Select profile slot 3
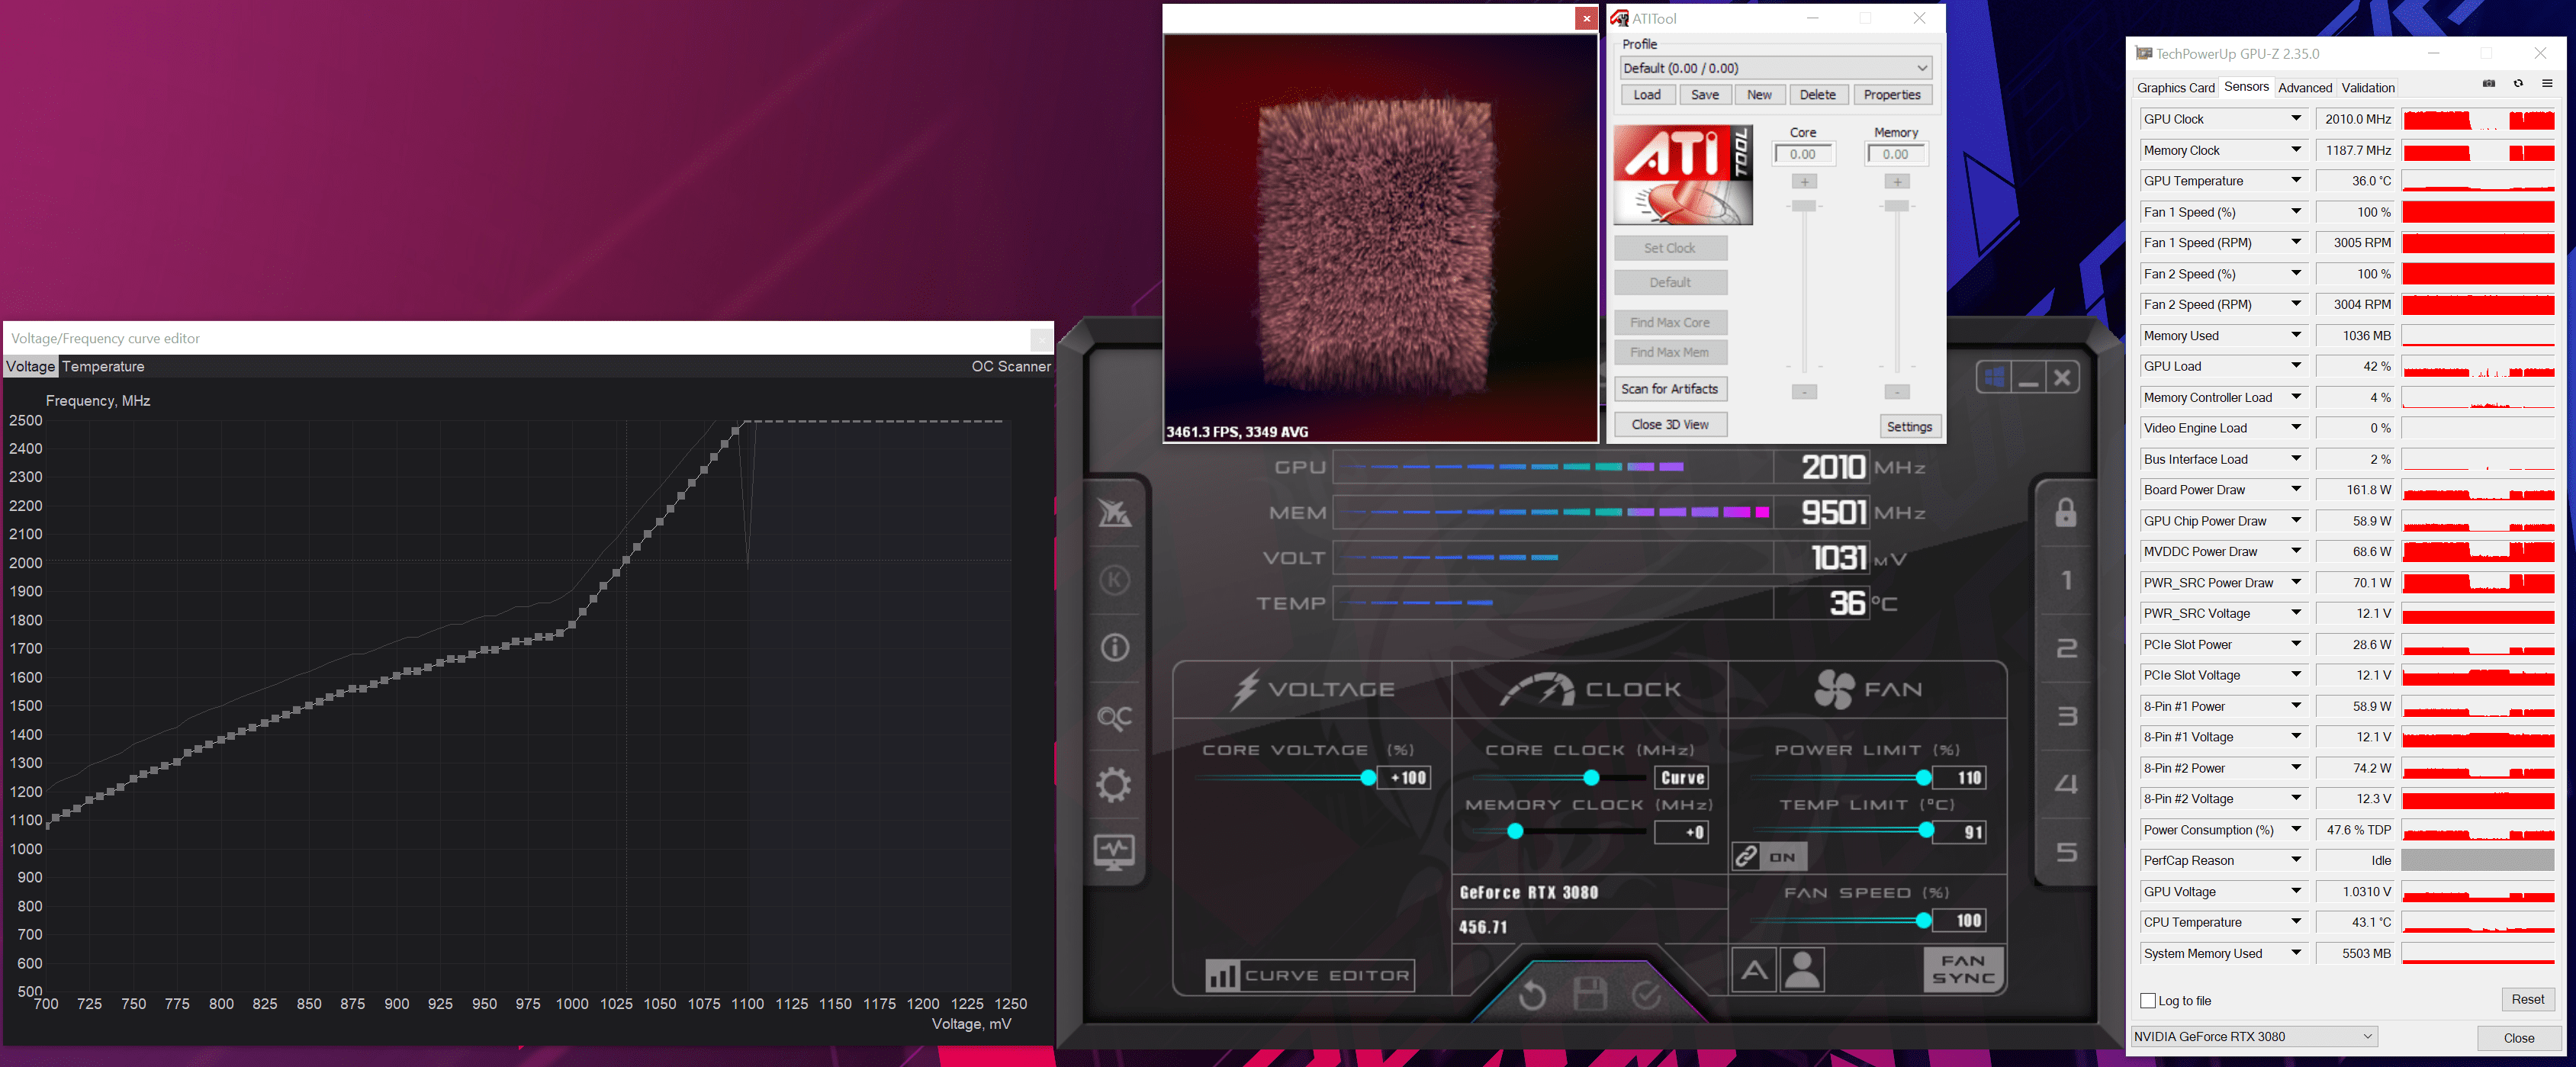The image size is (2576, 1067). 2066,716
